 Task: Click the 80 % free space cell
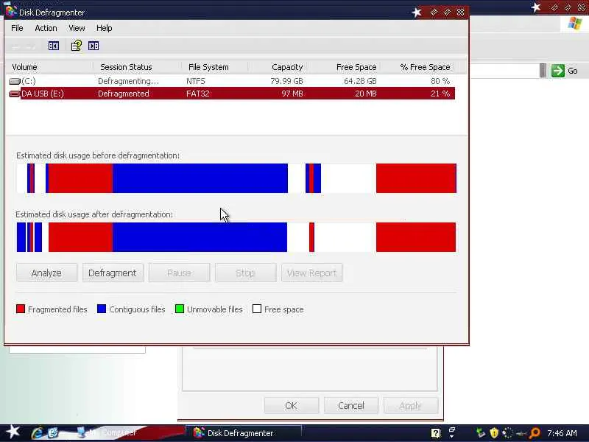click(x=440, y=81)
